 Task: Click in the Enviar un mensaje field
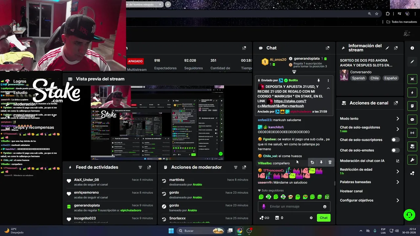[294, 206]
